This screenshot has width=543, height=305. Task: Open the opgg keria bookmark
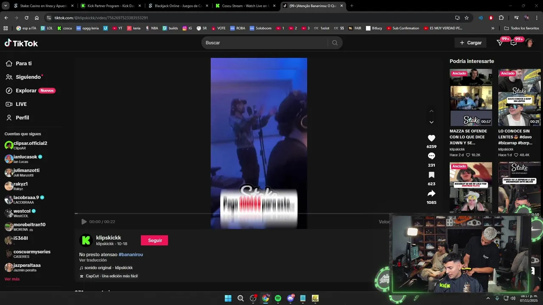[x=87, y=28]
